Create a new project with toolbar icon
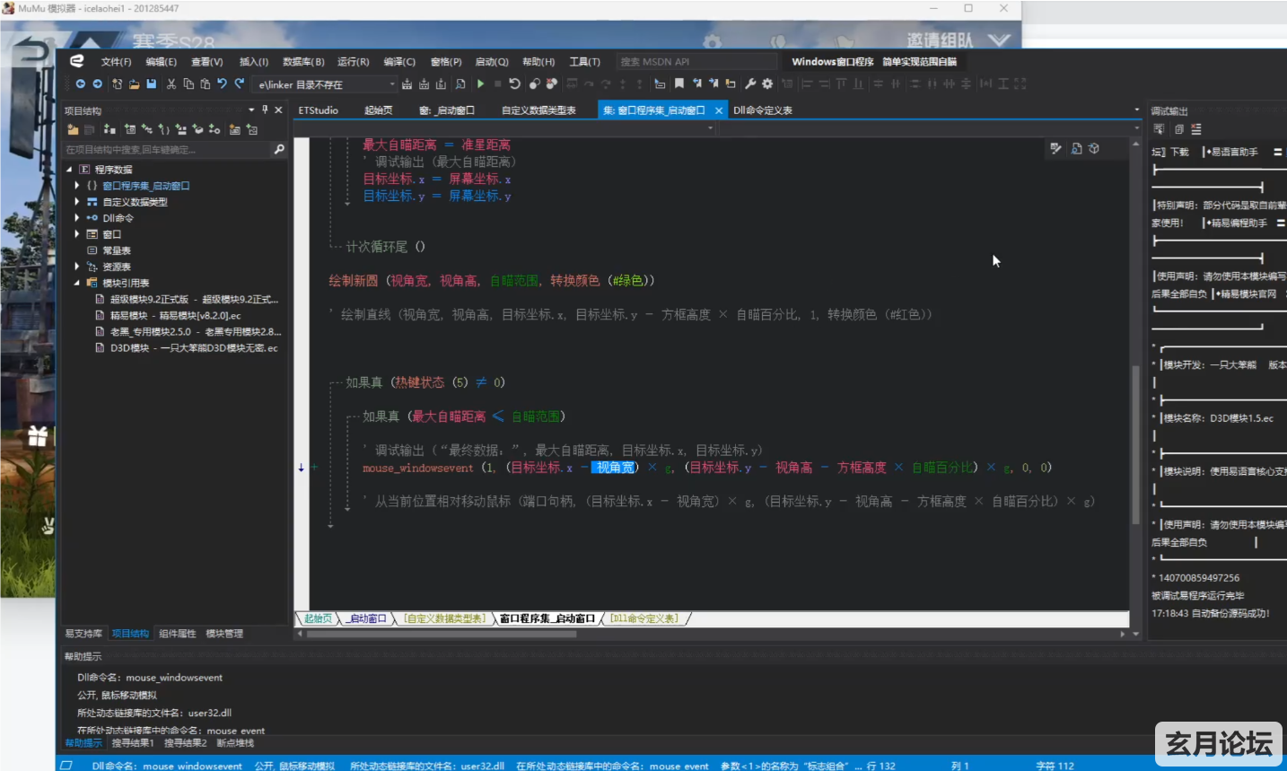Screen dimensions: 1287x771 [117, 83]
